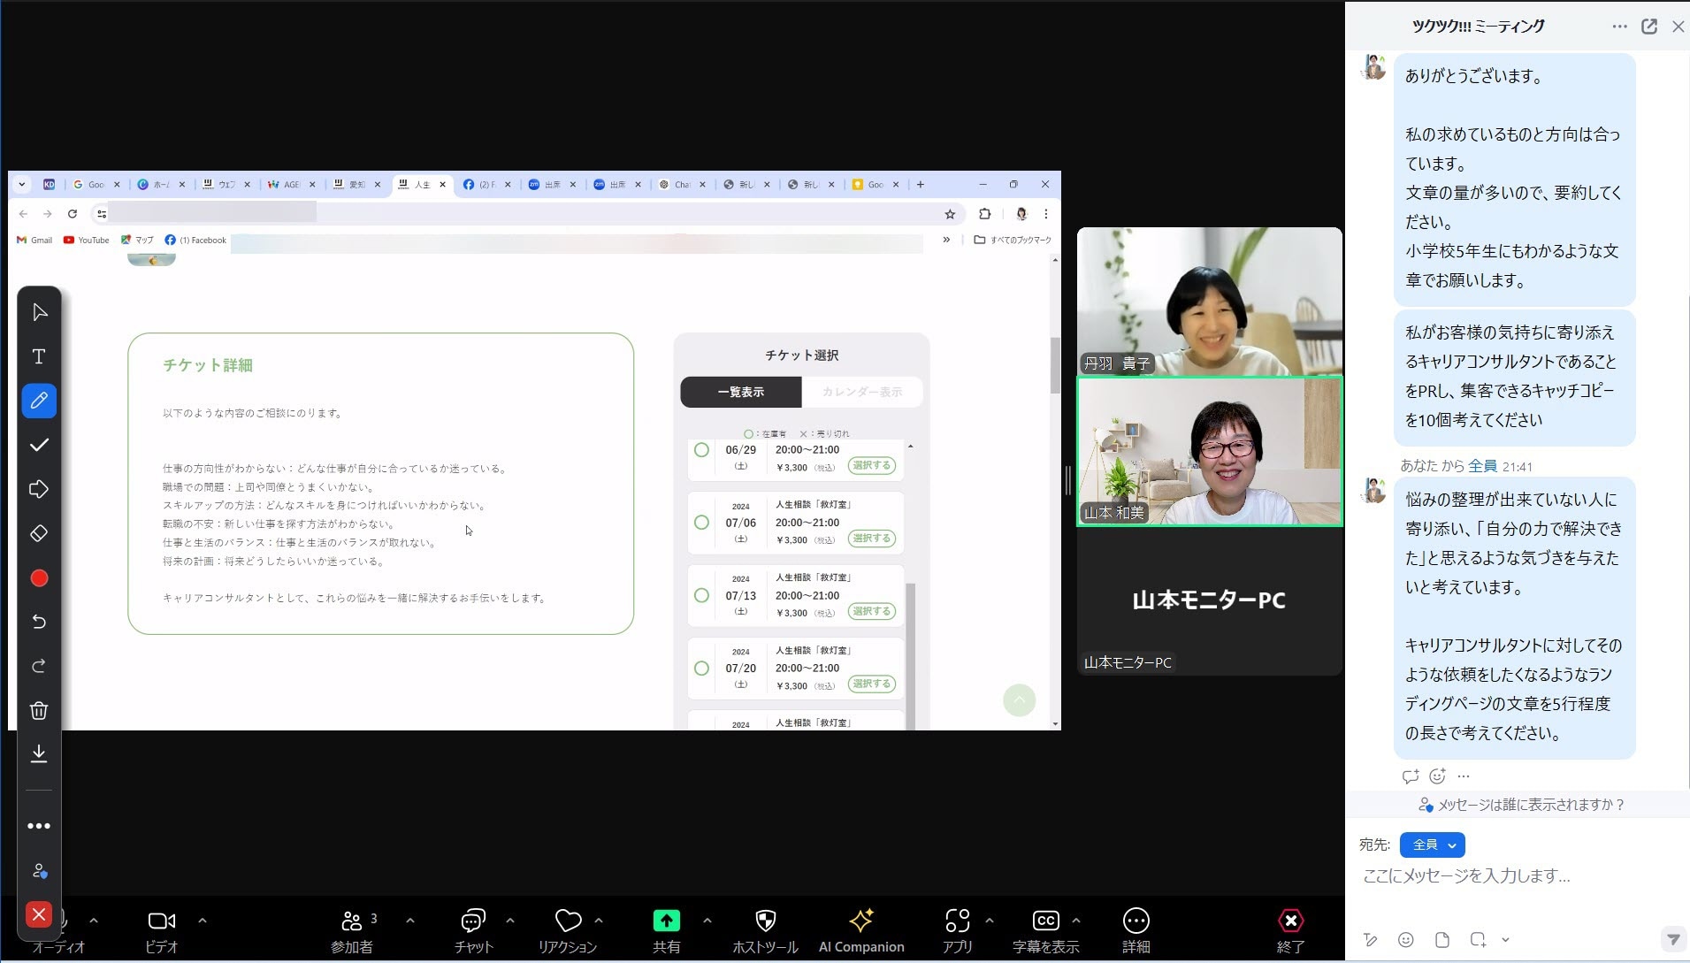This screenshot has height=963, width=1690.
Task: Click the trash icon to clear annotations
Action: coord(39,710)
